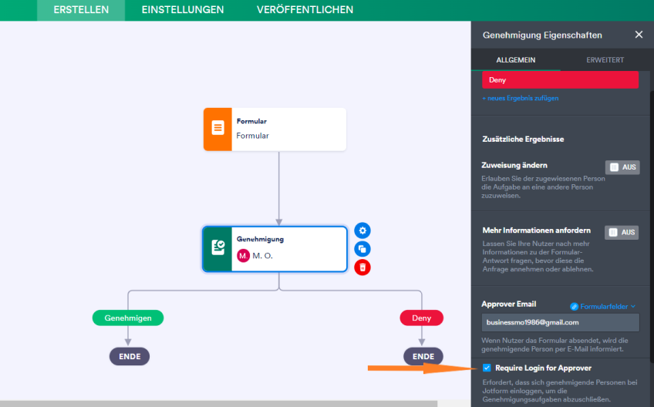Click the Approver Email input field
Image resolution: width=654 pixels, height=407 pixels.
[x=560, y=322]
